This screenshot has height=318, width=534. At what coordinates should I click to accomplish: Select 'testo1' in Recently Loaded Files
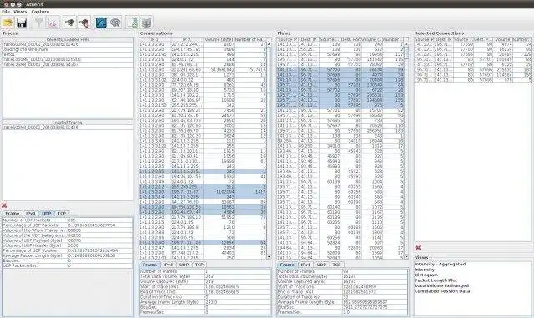tap(68, 54)
